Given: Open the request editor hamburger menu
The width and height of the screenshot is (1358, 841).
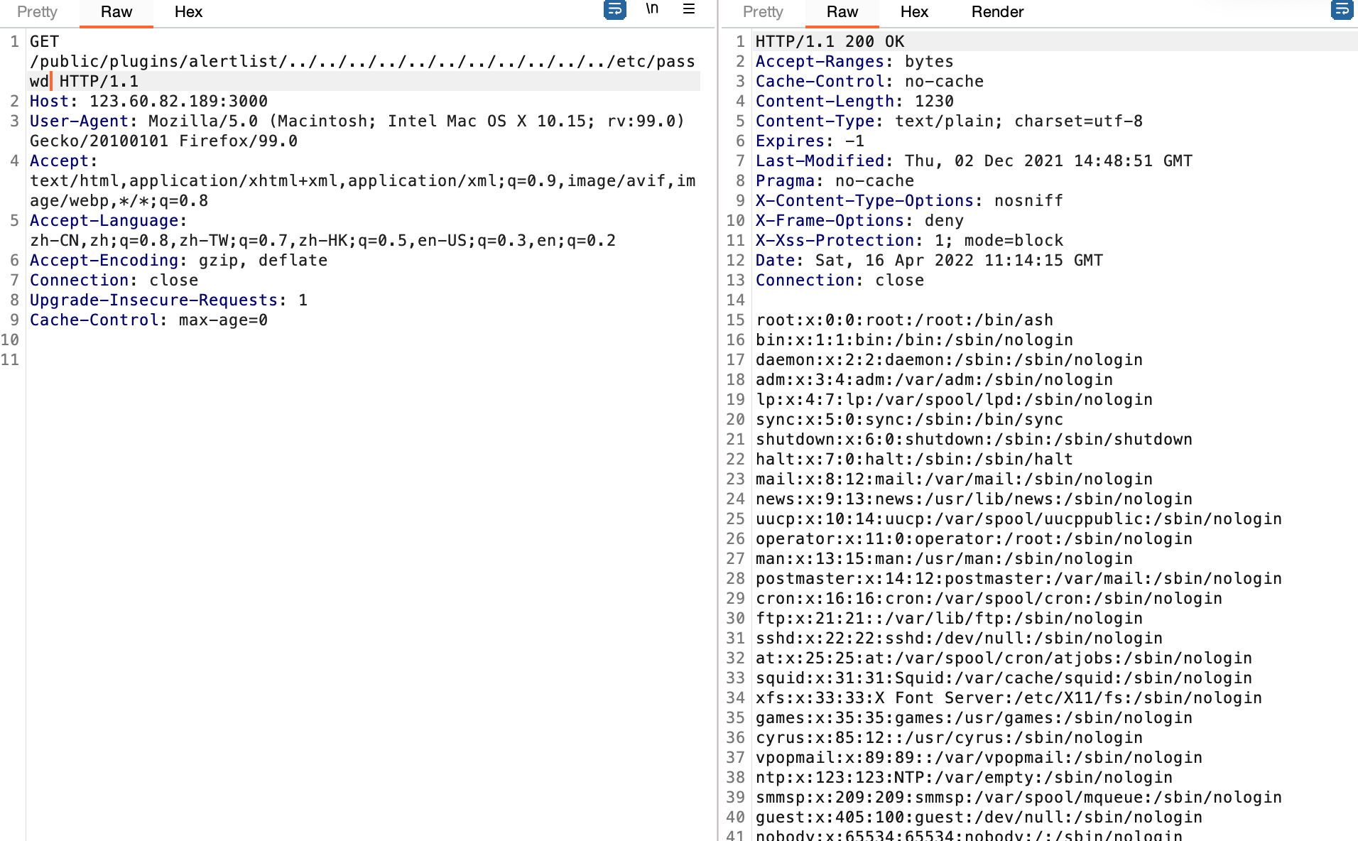Looking at the screenshot, I should [x=688, y=11].
